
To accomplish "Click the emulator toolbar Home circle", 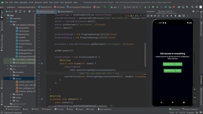I will [x=171, y=16].
